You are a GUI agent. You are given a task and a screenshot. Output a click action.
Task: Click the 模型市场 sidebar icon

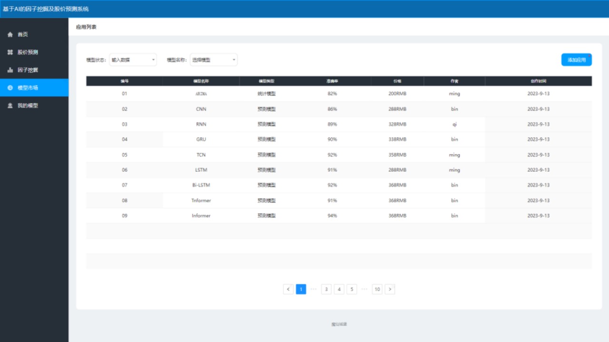(10, 88)
